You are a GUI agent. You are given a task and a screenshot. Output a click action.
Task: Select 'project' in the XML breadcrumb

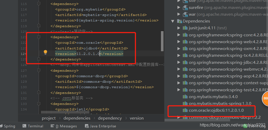pyautogui.click(x=49, y=118)
